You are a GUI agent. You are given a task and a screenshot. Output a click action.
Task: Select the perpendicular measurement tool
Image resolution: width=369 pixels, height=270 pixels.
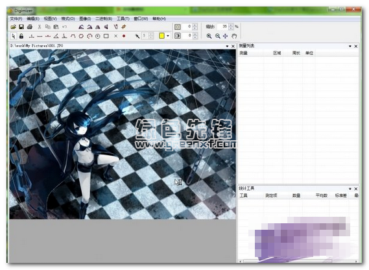(x=64, y=36)
